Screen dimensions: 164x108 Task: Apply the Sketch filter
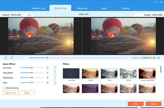tap(128, 73)
